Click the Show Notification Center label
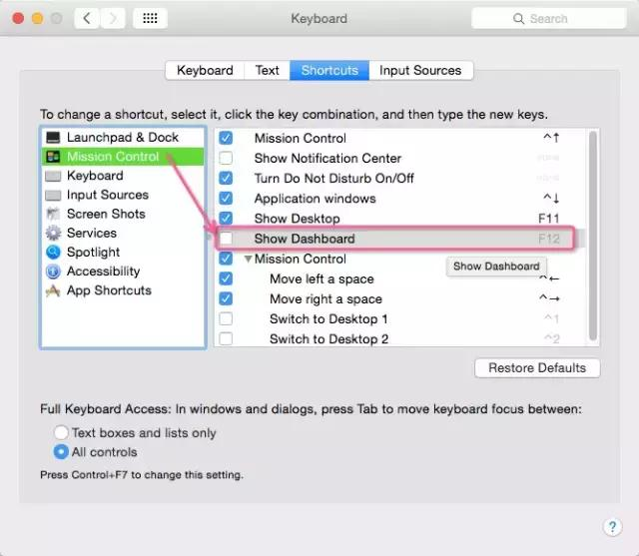639x556 pixels. coord(327,158)
